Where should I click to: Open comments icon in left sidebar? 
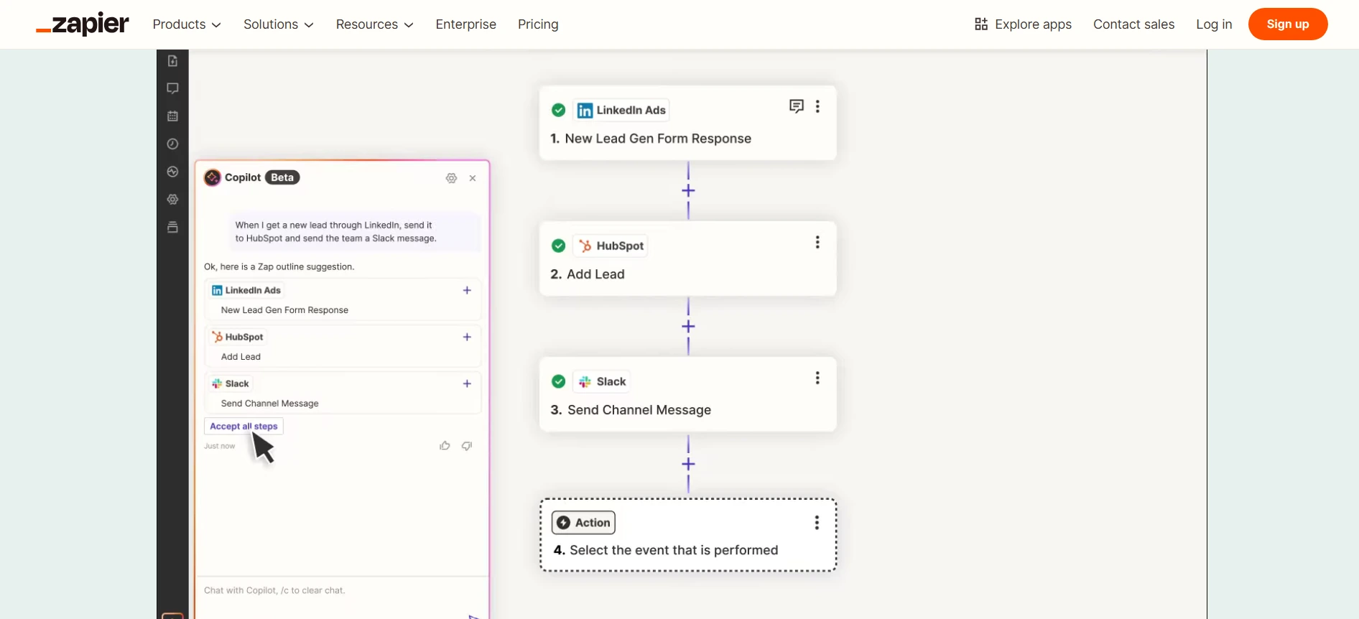click(172, 88)
